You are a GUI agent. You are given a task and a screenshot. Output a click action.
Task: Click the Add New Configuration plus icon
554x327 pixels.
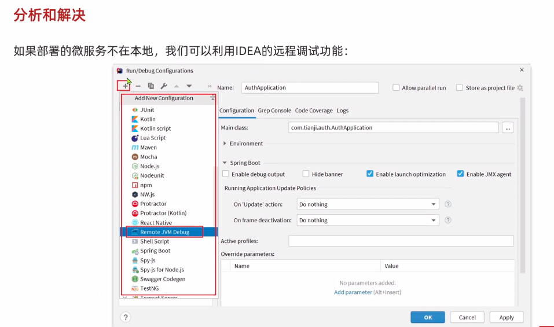[124, 86]
